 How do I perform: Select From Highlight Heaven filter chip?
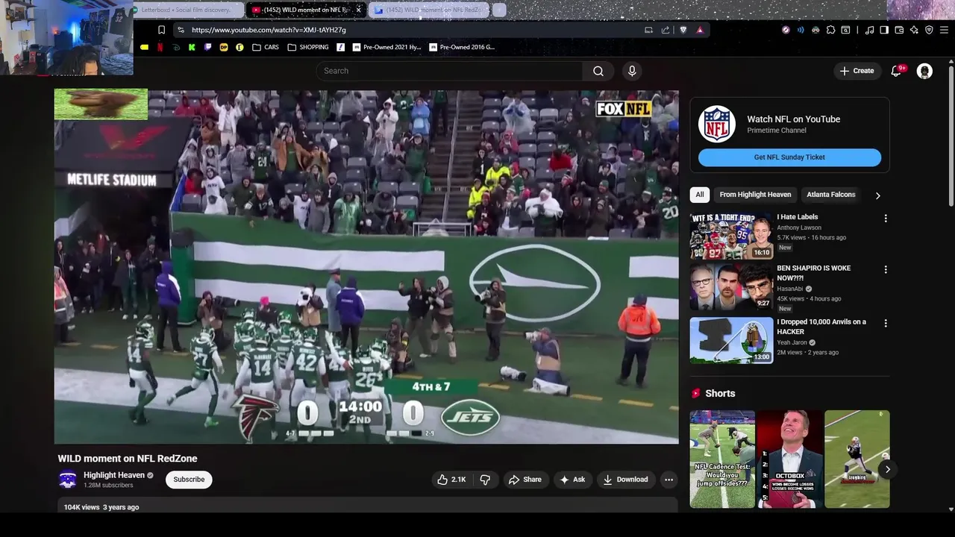[x=755, y=195]
